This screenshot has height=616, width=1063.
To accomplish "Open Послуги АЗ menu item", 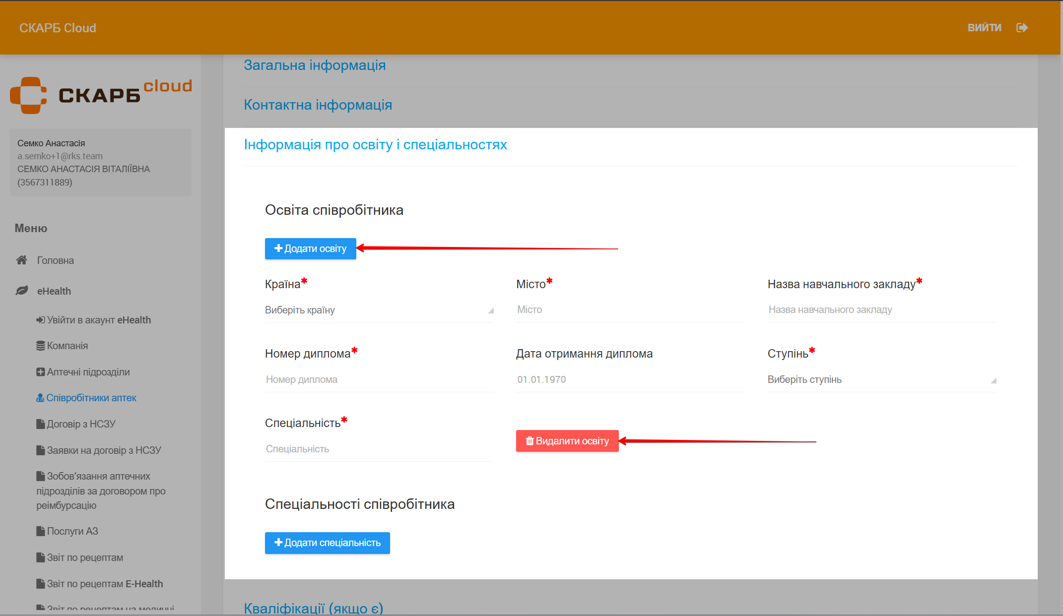I will click(72, 531).
